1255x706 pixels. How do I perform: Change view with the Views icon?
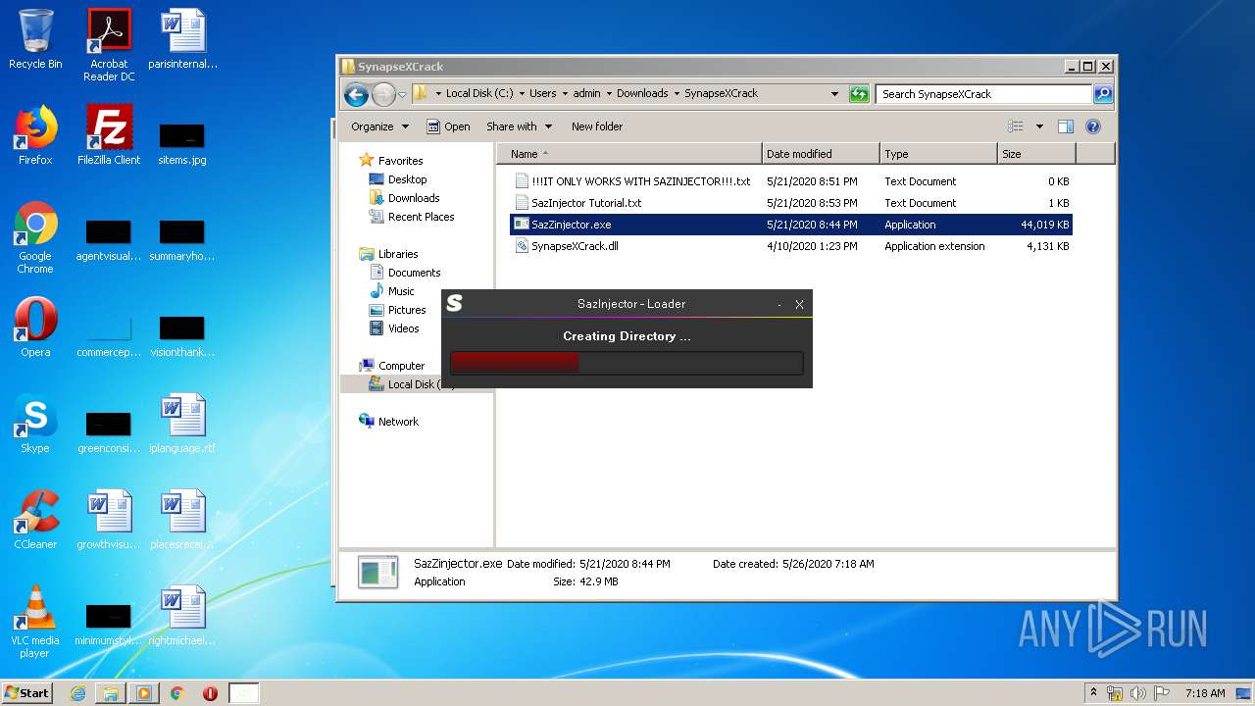[1016, 126]
